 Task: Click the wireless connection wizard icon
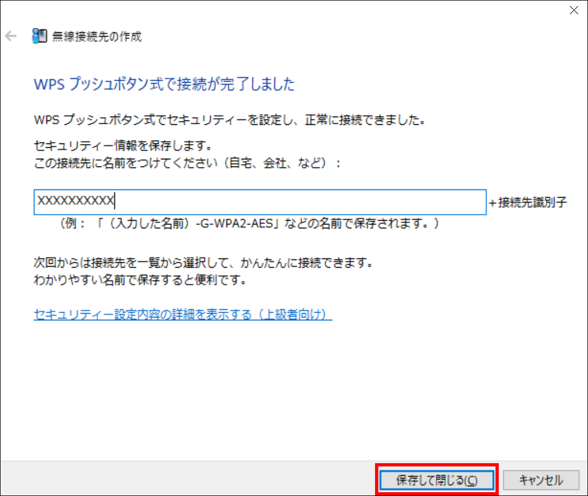pos(40,37)
